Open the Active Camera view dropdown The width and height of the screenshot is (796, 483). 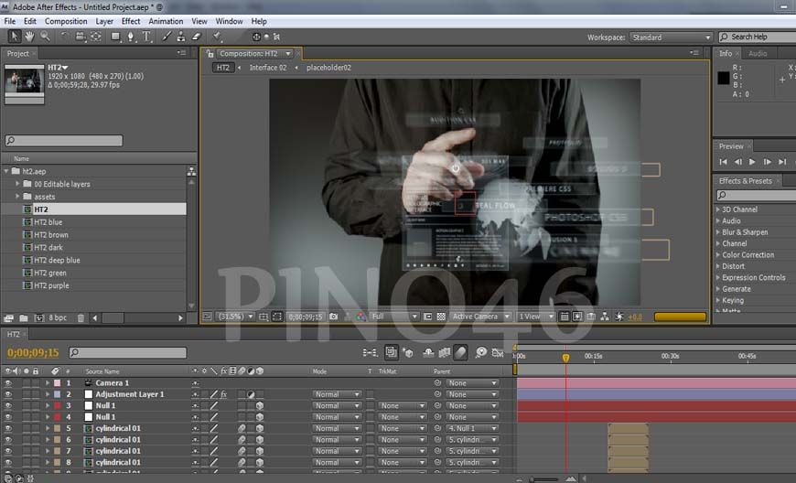pyautogui.click(x=479, y=317)
